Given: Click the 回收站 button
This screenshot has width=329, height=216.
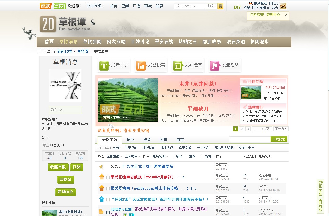Looking at the screenshot, I should [x=65, y=180].
